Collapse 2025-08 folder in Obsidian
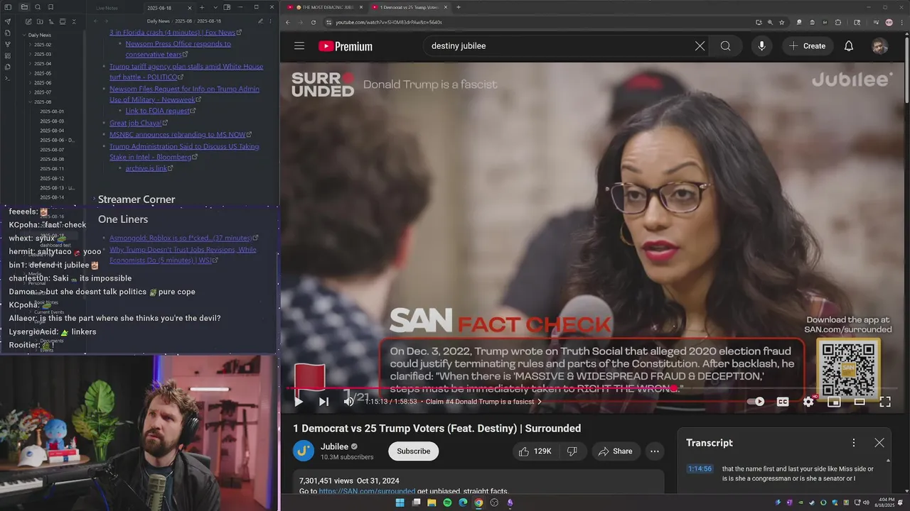 click(x=31, y=101)
